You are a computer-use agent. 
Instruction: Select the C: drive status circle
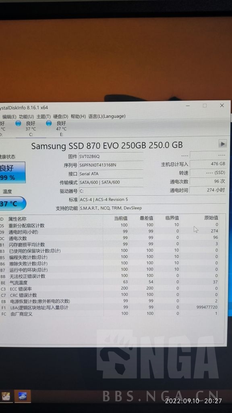pos(18,123)
